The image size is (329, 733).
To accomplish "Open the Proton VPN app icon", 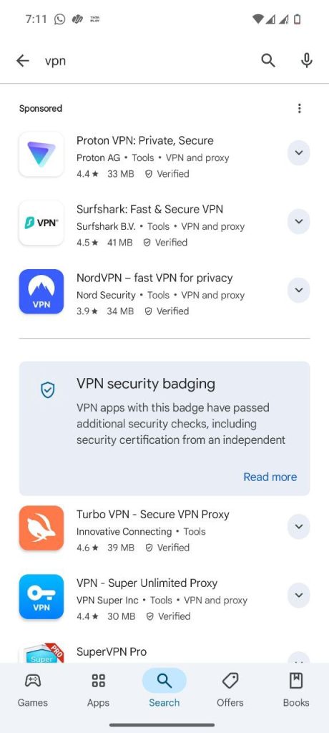I will coord(41,154).
